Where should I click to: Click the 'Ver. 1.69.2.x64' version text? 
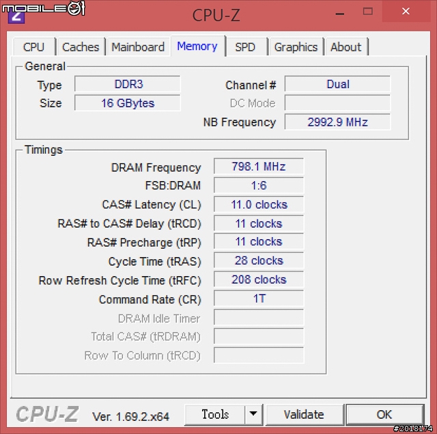[130, 417]
